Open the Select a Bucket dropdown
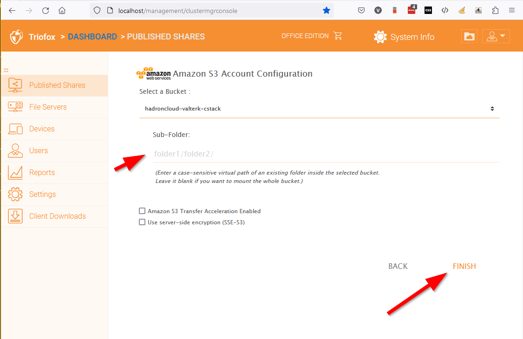Image resolution: width=523 pixels, height=339 pixels. [319, 109]
